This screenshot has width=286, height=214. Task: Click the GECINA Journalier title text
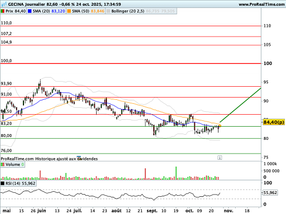(26, 4)
